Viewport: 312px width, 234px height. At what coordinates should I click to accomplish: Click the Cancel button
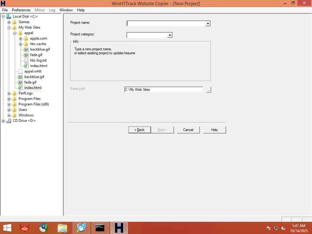click(188, 130)
